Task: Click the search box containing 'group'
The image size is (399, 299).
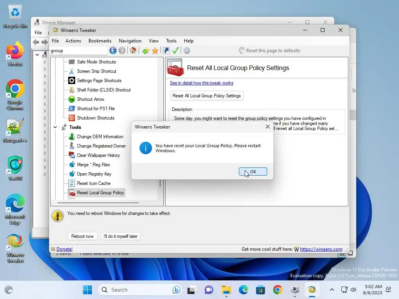Action: [x=79, y=51]
